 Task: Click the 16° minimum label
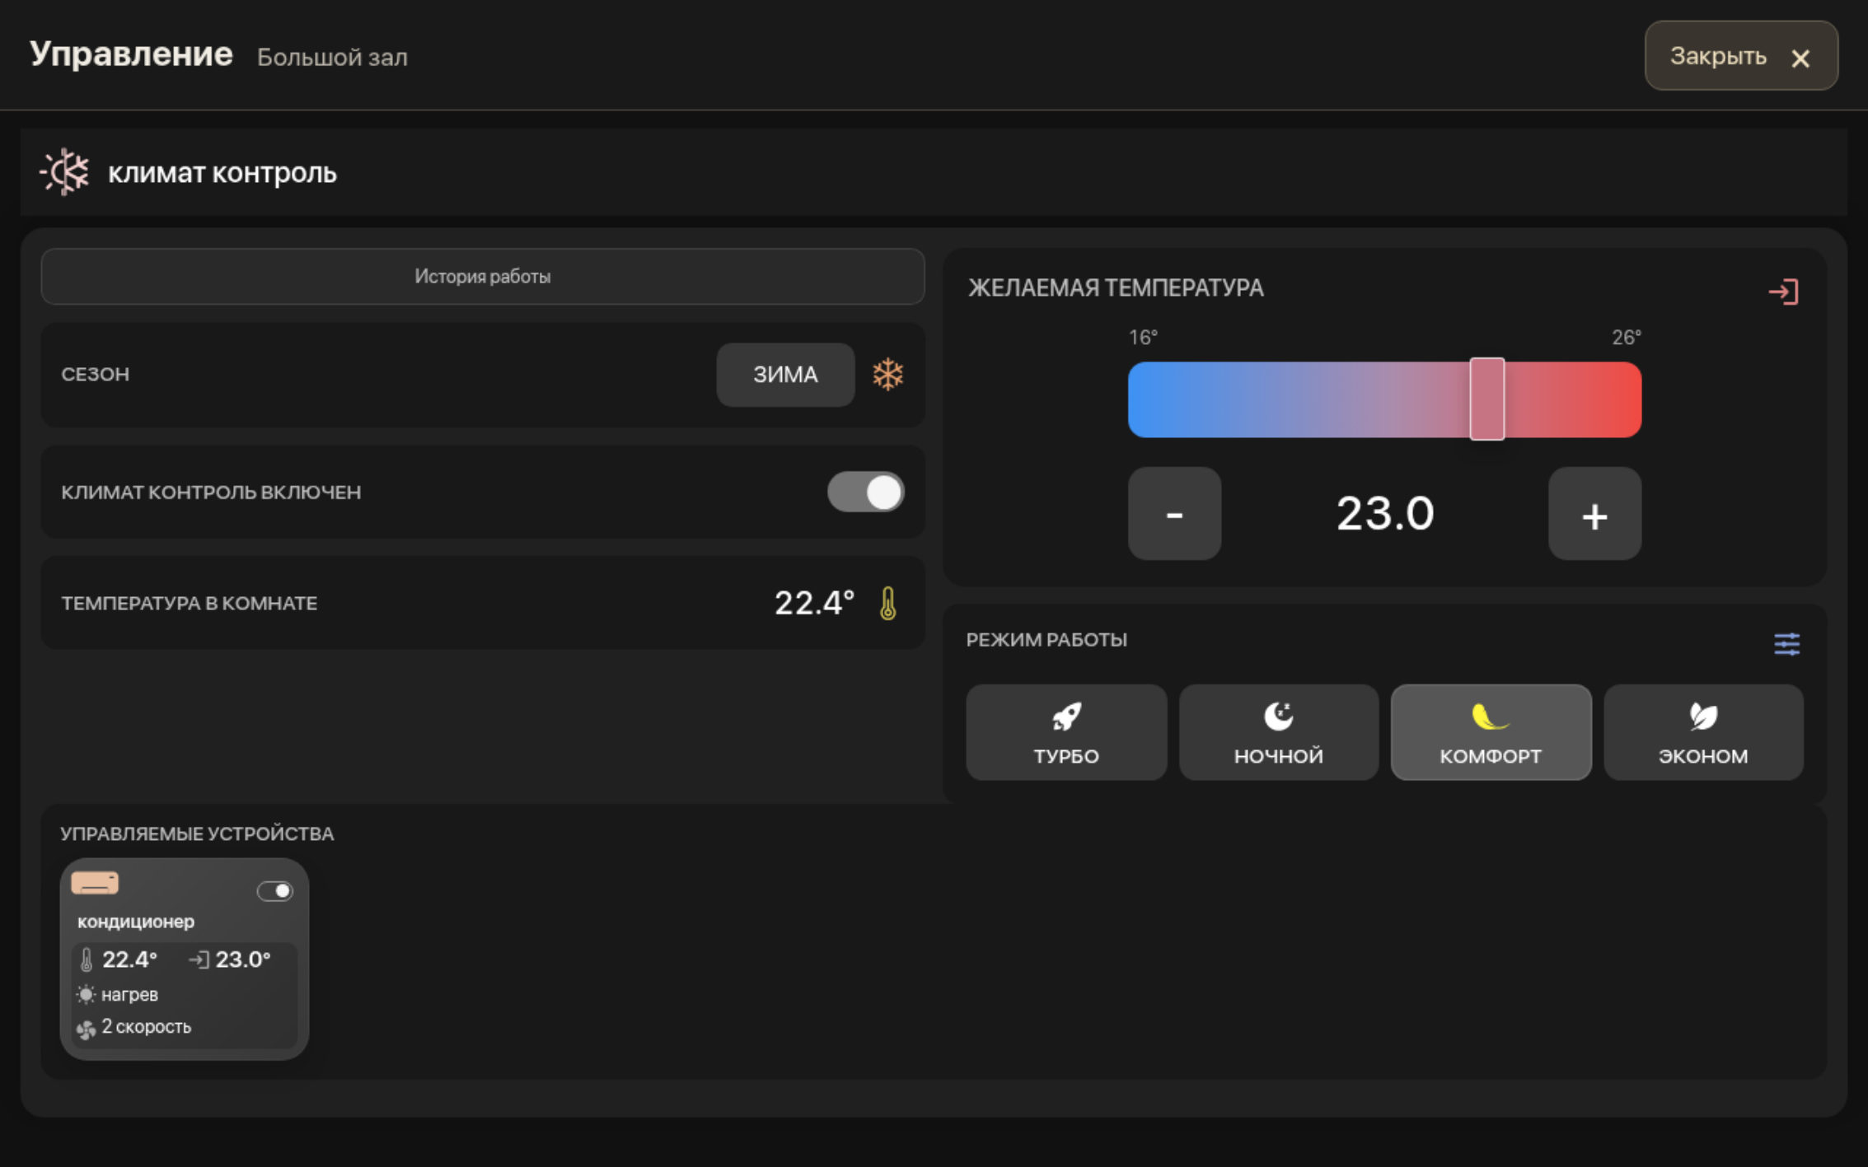pos(1143,338)
